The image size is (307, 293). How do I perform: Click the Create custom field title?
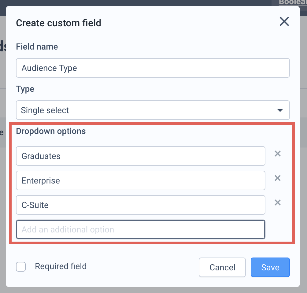click(58, 23)
